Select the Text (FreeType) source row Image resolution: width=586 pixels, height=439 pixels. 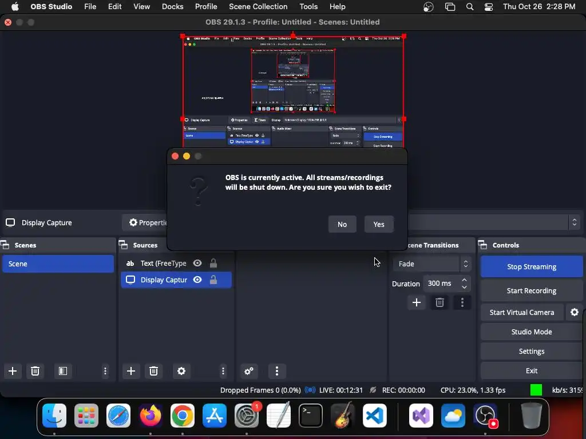[176, 263]
